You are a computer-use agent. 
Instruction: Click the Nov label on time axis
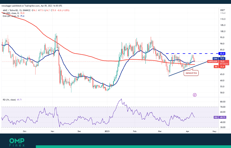tap(52, 131)
